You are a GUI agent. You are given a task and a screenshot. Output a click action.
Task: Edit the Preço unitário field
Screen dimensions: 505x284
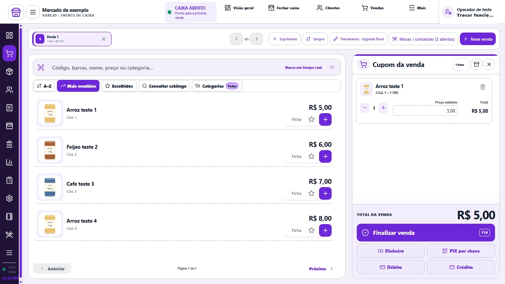click(x=425, y=111)
